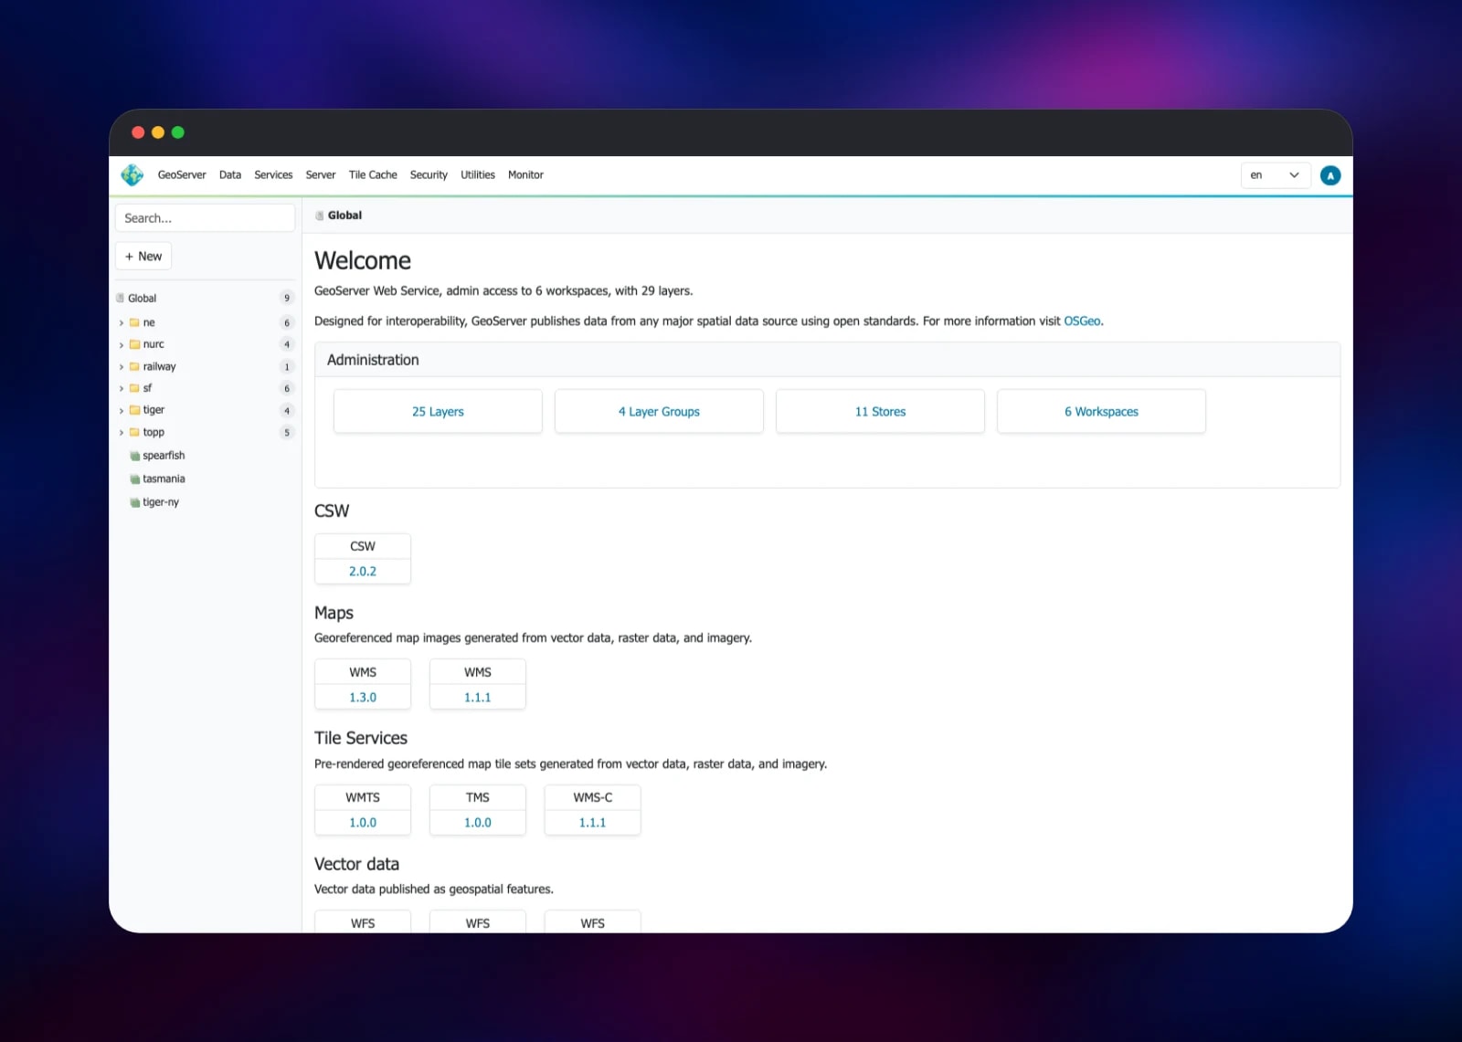Click the ne workspace folder icon
This screenshot has width=1462, height=1042.
coord(134,322)
